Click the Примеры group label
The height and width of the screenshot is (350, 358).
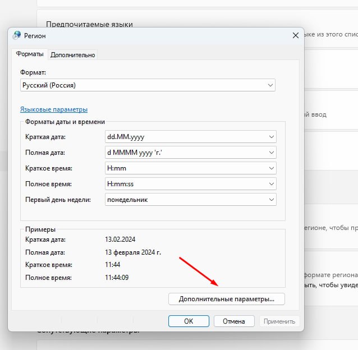(40, 229)
